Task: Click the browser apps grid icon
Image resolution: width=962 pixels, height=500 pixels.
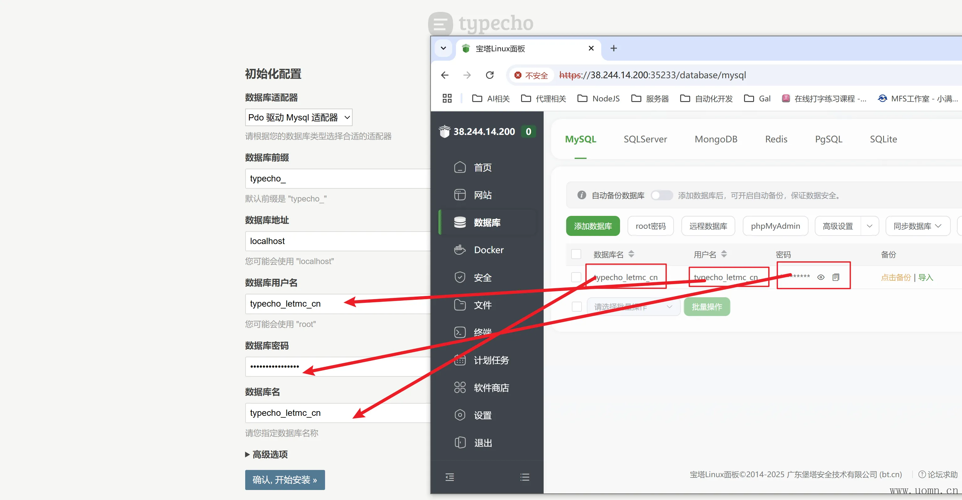Action: pos(447,99)
